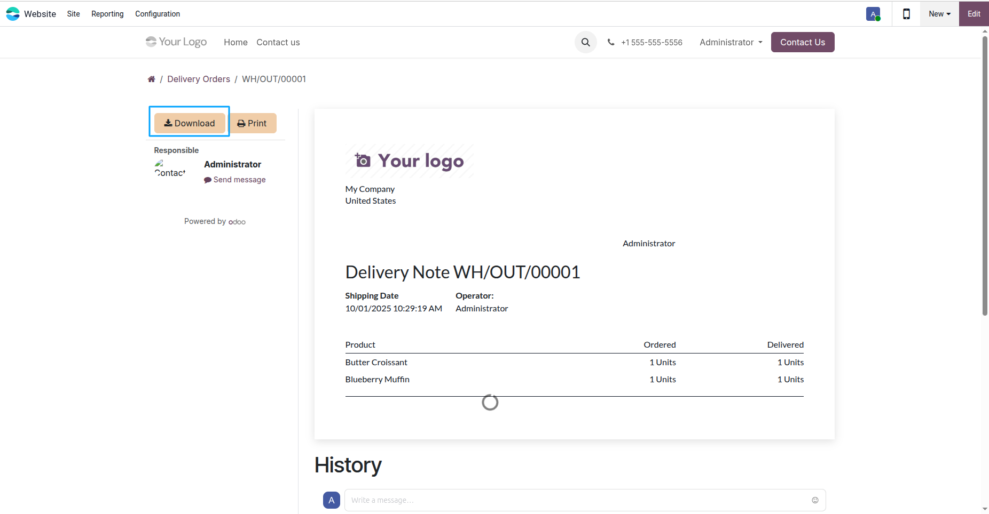Click the Contact Us button
The height and width of the screenshot is (514, 989).
tap(803, 42)
